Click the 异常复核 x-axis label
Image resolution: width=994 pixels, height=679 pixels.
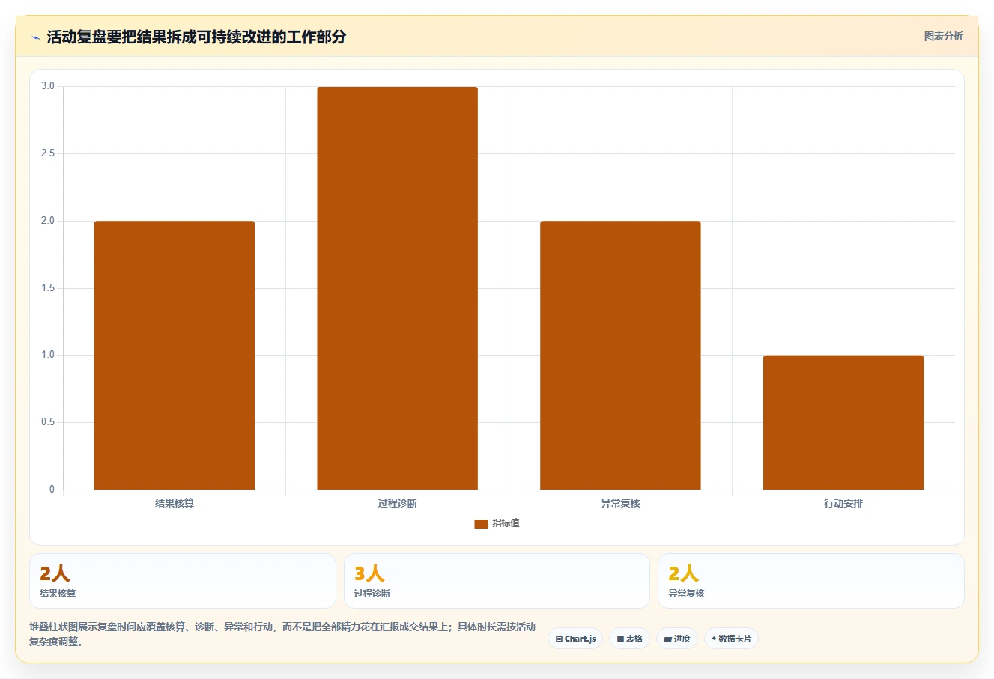(620, 503)
